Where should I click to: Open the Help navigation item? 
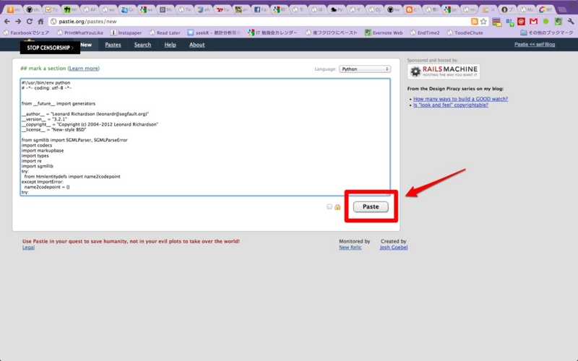click(x=170, y=45)
